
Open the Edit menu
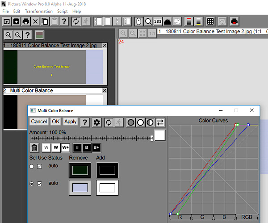pyautogui.click(x=17, y=11)
